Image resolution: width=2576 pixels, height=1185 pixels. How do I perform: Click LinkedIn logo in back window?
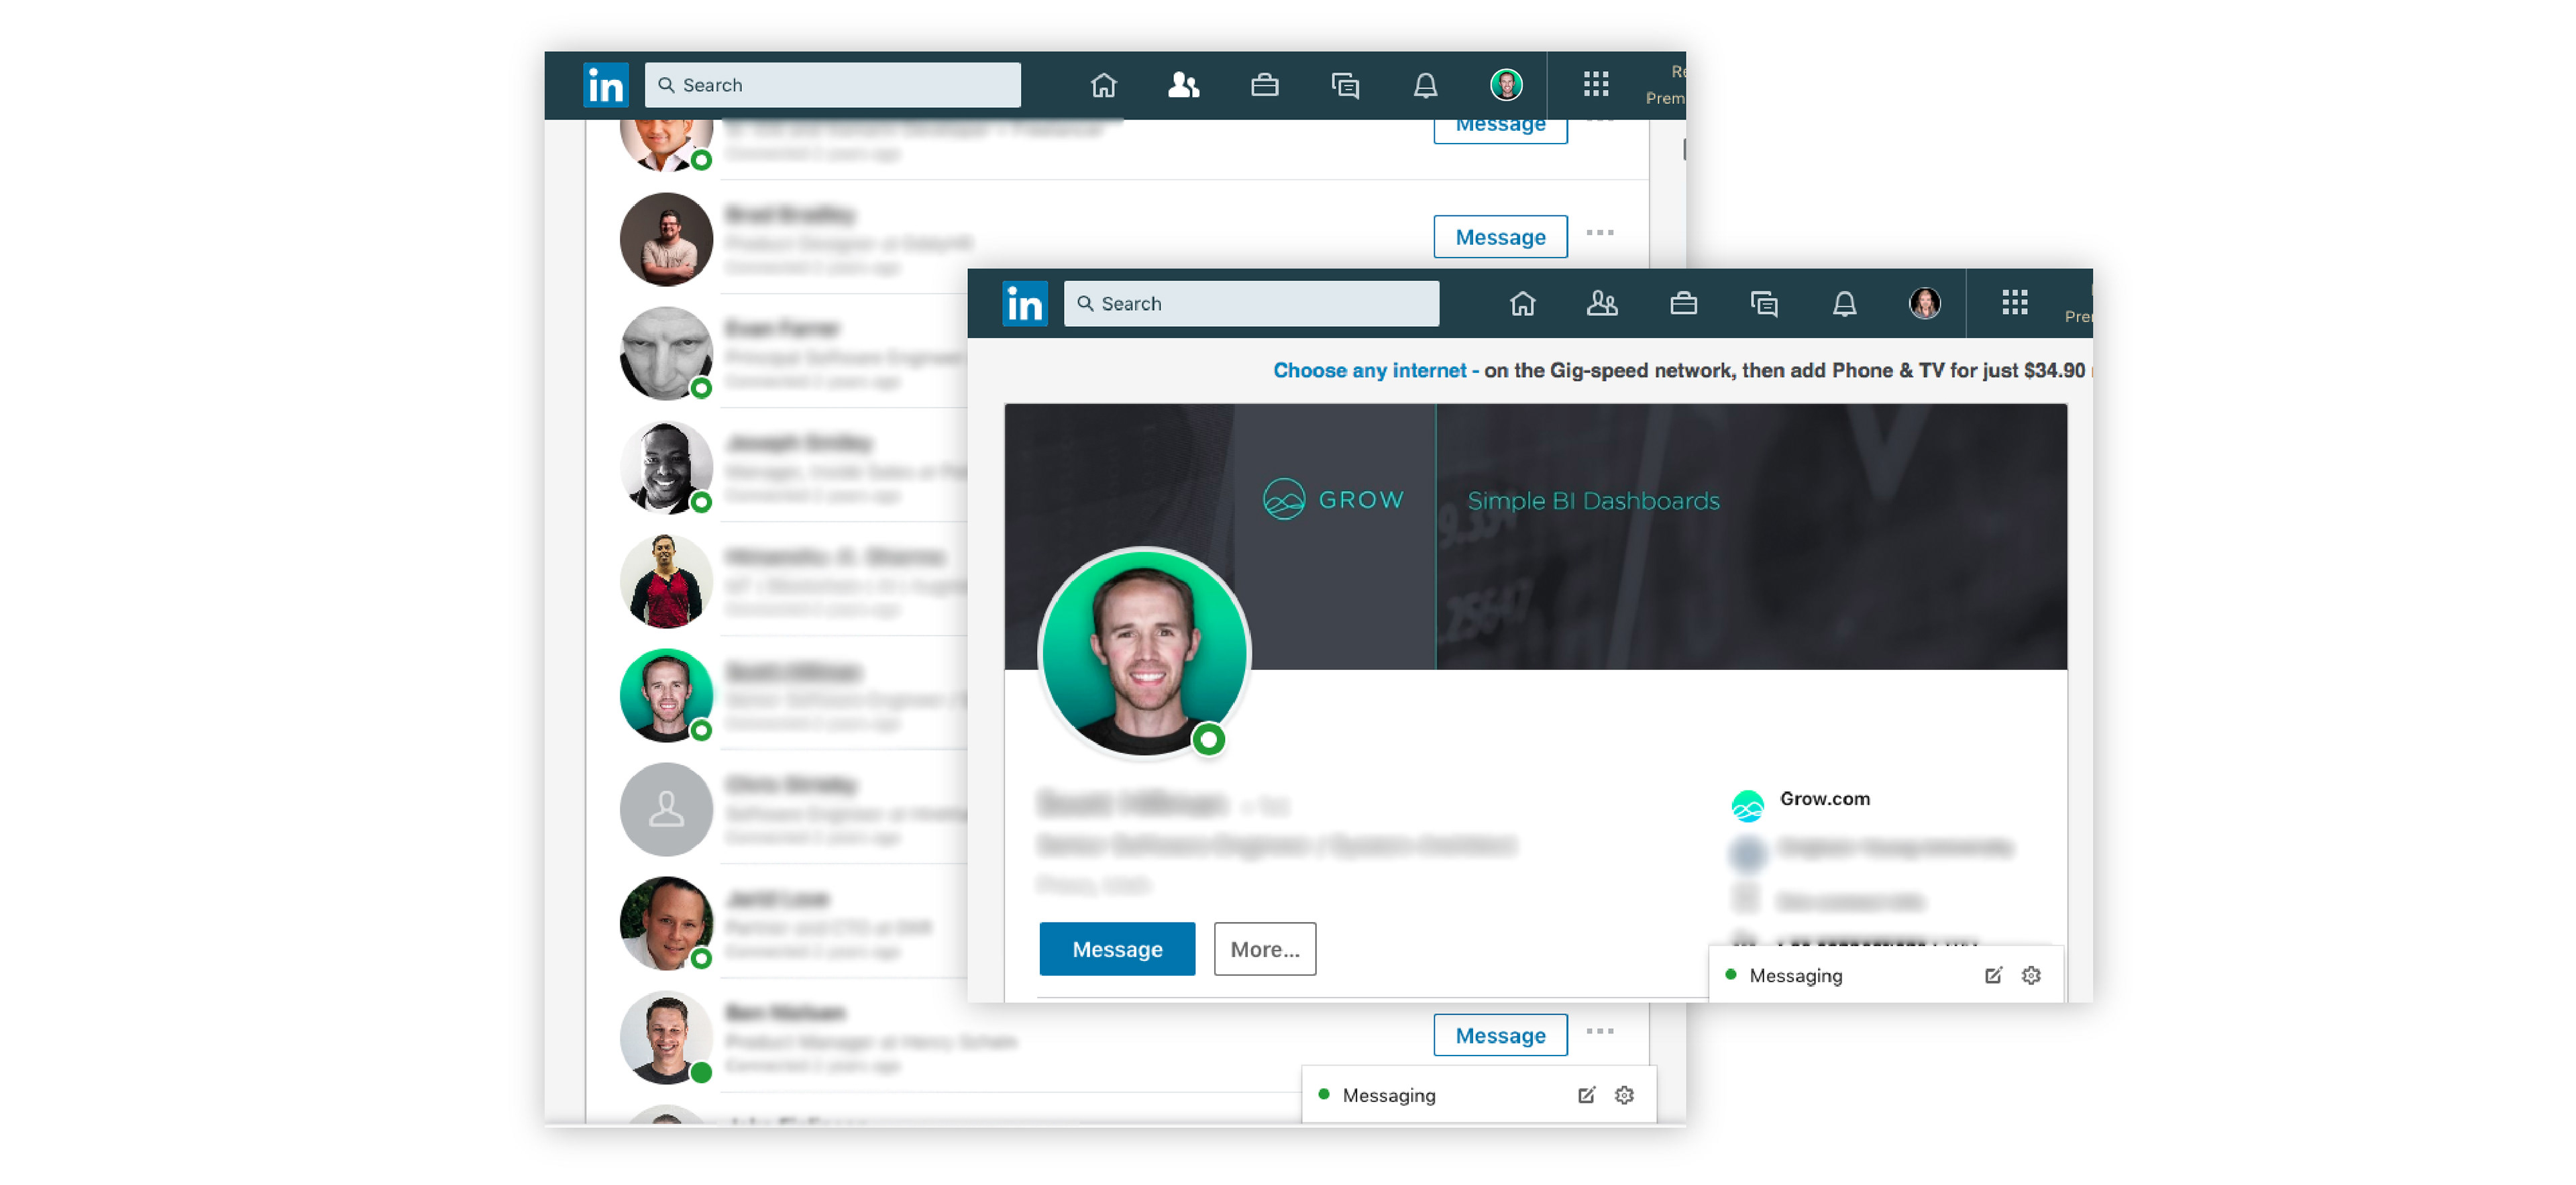pyautogui.click(x=605, y=85)
